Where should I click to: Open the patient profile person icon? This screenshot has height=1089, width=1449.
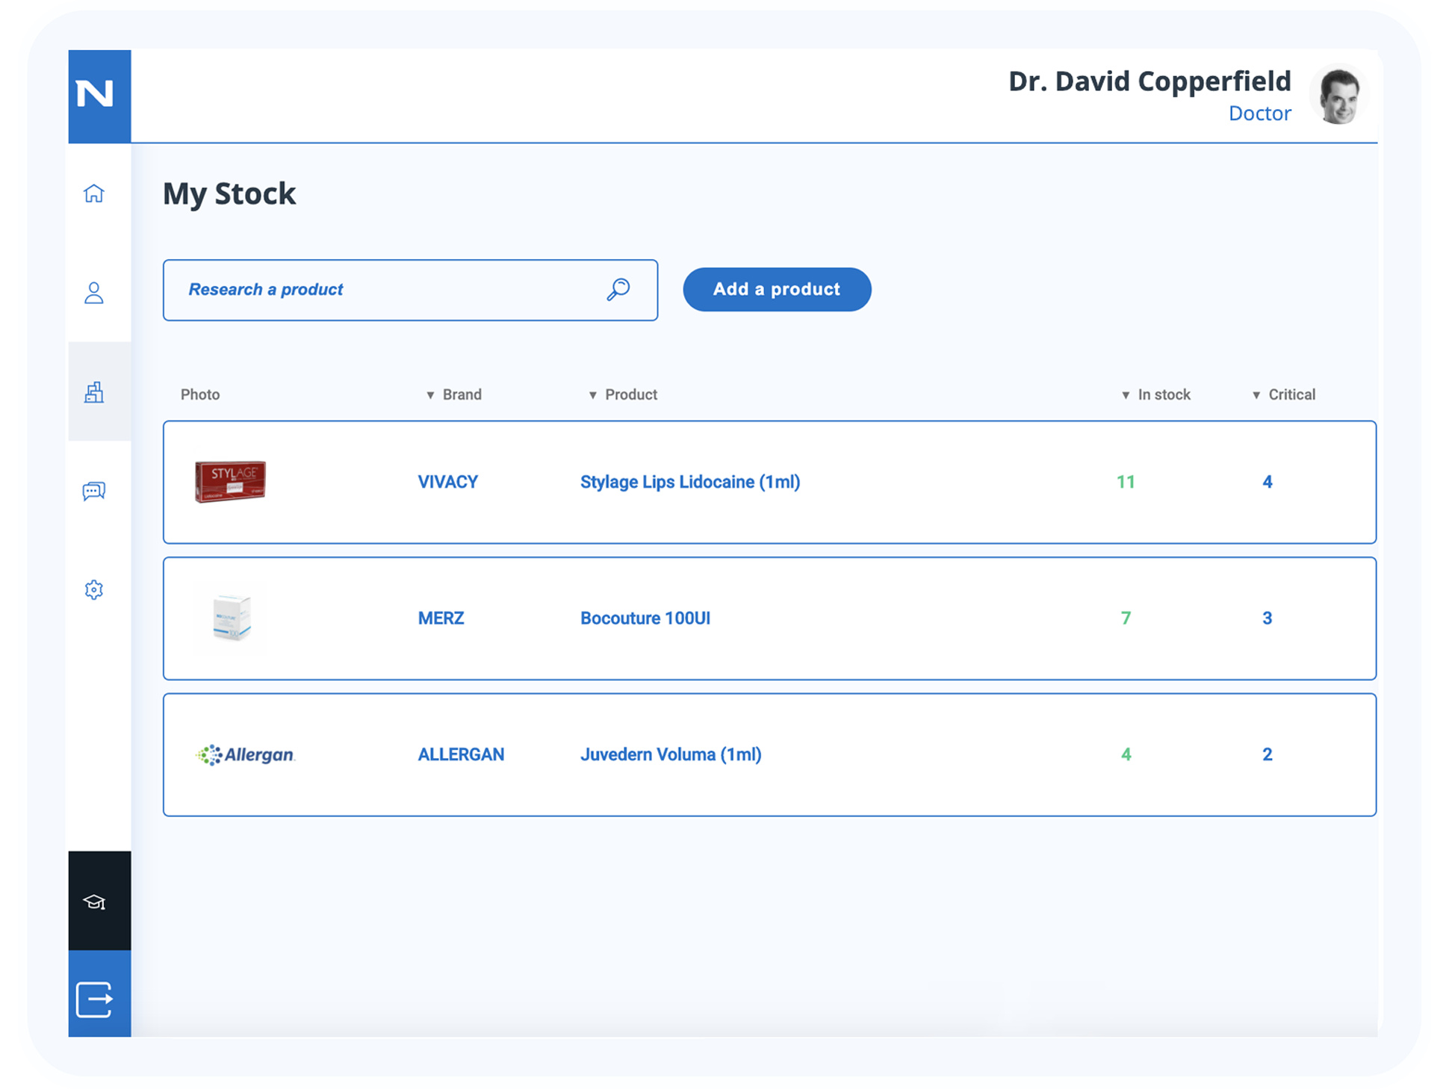[94, 293]
